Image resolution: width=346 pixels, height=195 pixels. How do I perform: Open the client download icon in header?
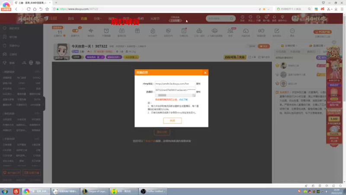266,18
